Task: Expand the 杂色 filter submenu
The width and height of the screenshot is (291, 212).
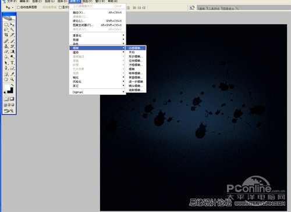Action: coord(98,44)
